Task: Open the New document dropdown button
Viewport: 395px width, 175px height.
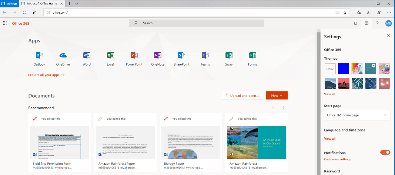Action: (x=277, y=95)
